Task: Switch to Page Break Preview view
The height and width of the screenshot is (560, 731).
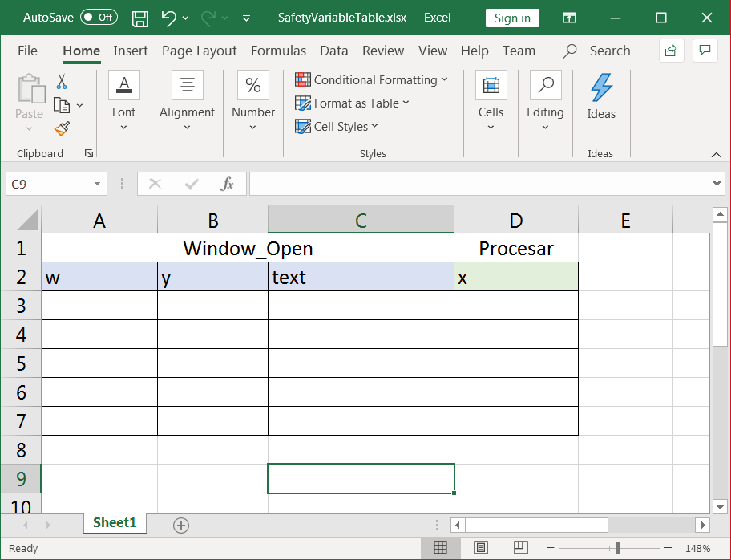Action: [x=520, y=547]
